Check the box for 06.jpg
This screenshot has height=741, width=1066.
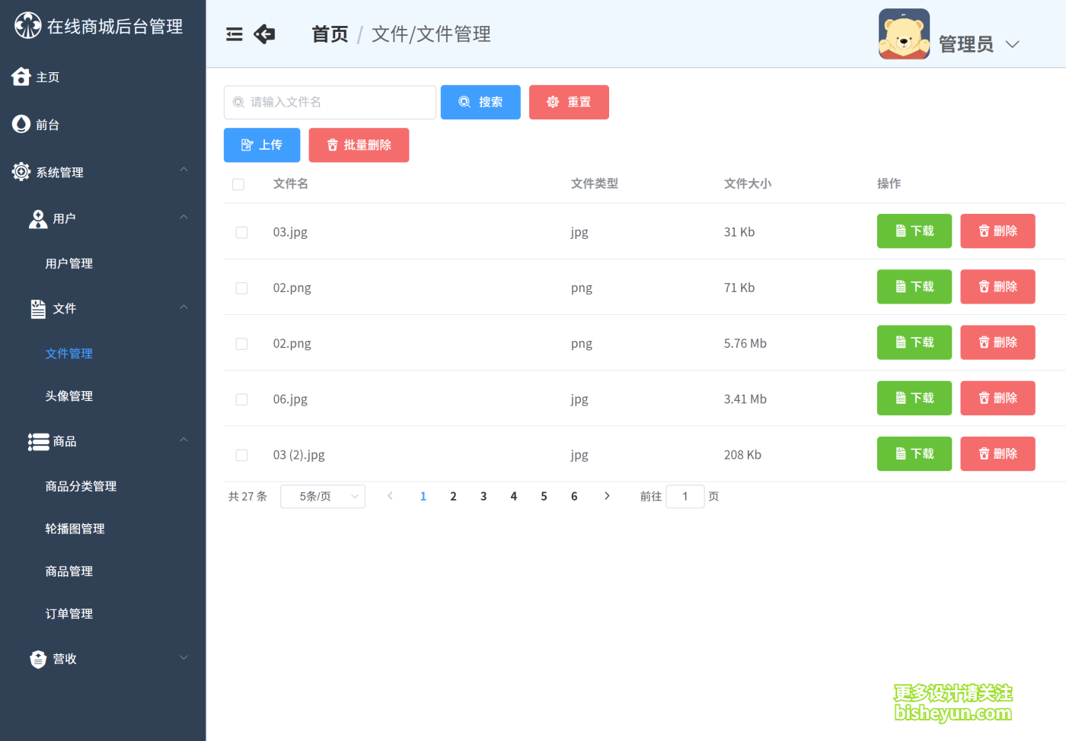pos(241,399)
